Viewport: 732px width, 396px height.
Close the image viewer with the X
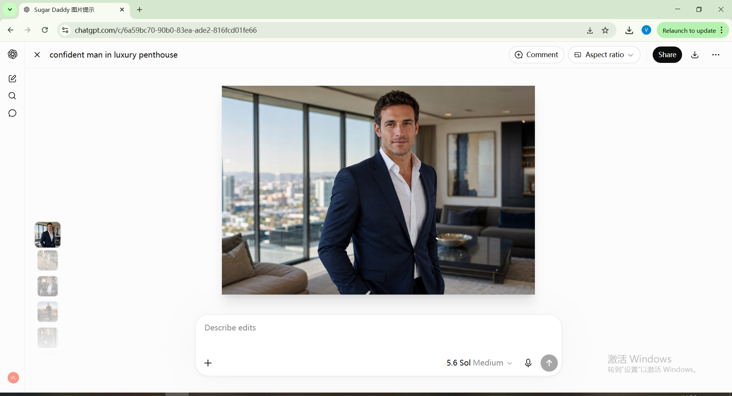(x=37, y=55)
